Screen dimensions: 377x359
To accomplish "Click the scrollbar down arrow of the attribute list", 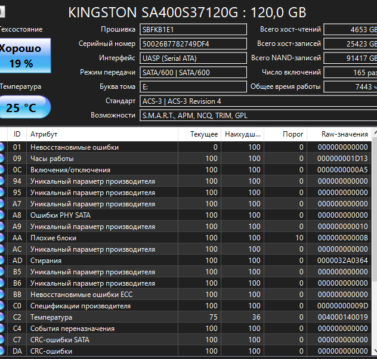I will [x=375, y=352].
